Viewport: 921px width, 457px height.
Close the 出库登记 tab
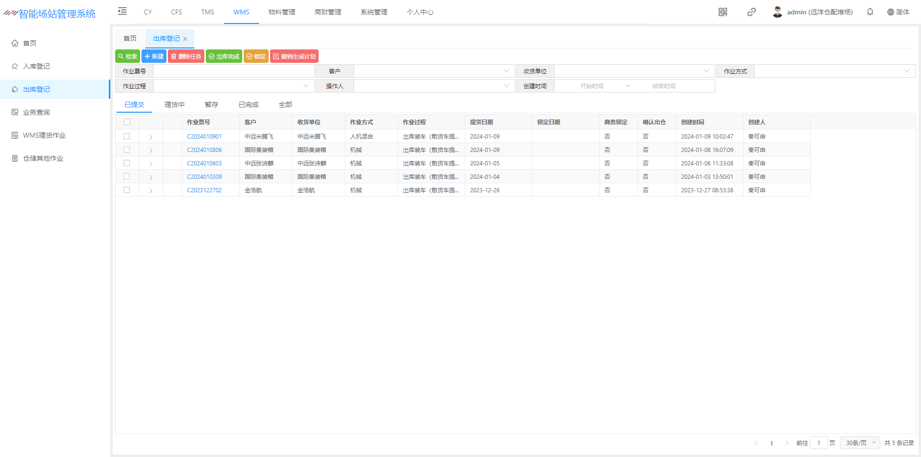(185, 39)
